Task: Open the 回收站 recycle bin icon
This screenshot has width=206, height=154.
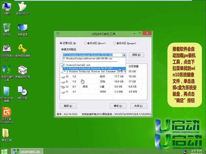Action: [x=7, y=29]
